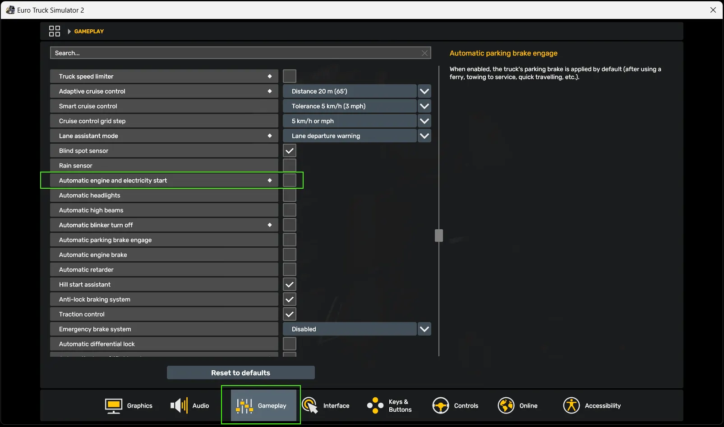Click the Disabled combo box value
The image size is (724, 427).
click(x=350, y=329)
